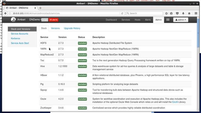Click the Pig service name
This screenshot has width=201, height=113.
42,84
